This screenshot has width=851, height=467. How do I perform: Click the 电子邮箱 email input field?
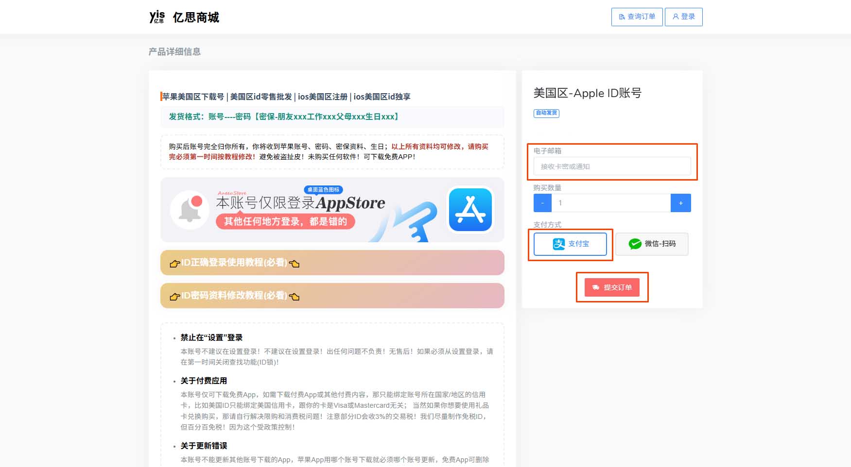(611, 166)
